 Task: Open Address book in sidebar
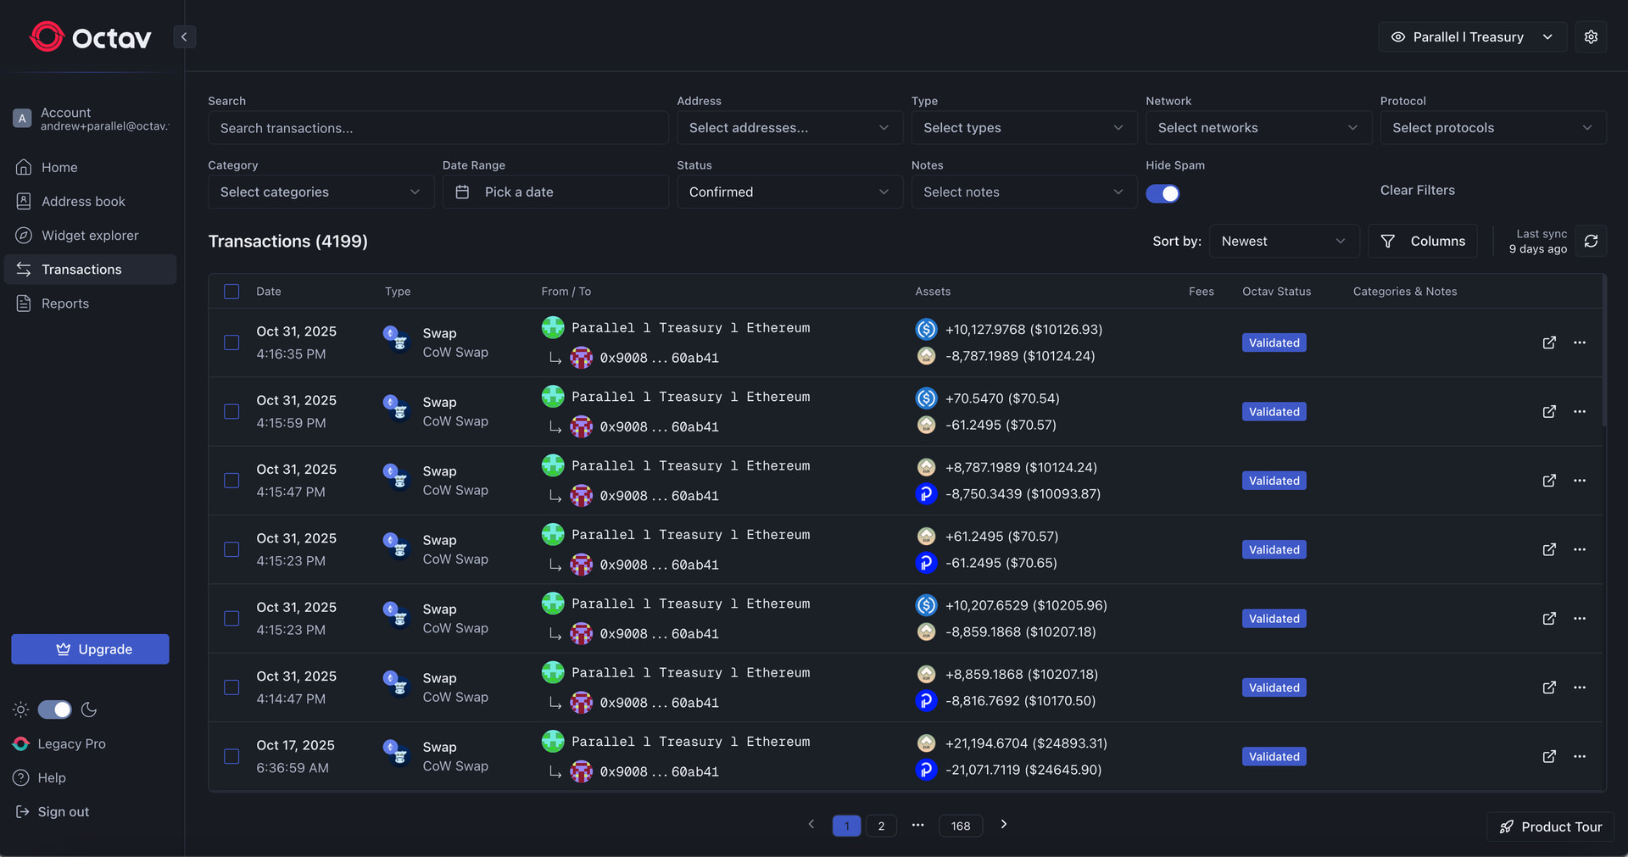coord(91,202)
